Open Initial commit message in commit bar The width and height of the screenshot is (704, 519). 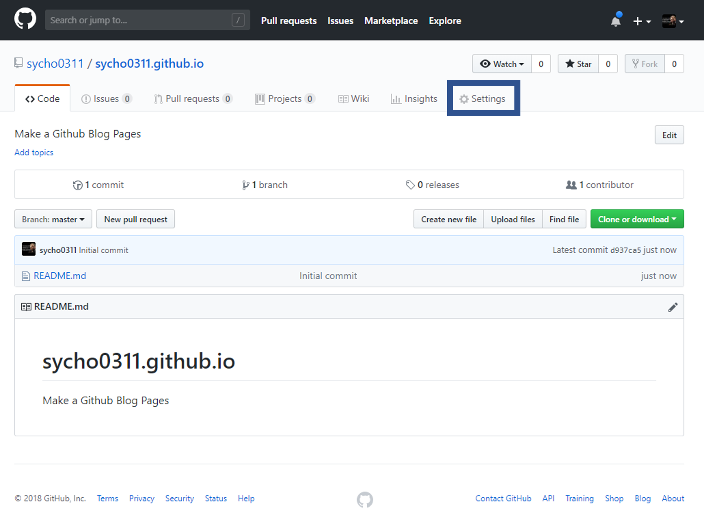point(104,250)
